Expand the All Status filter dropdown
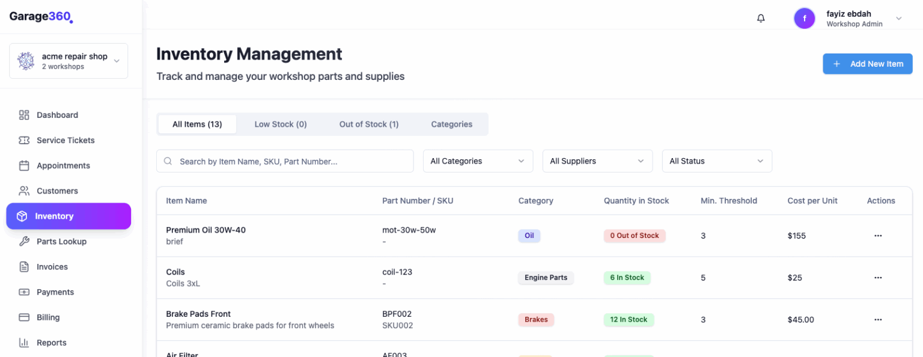The height and width of the screenshot is (357, 923). pyautogui.click(x=717, y=161)
